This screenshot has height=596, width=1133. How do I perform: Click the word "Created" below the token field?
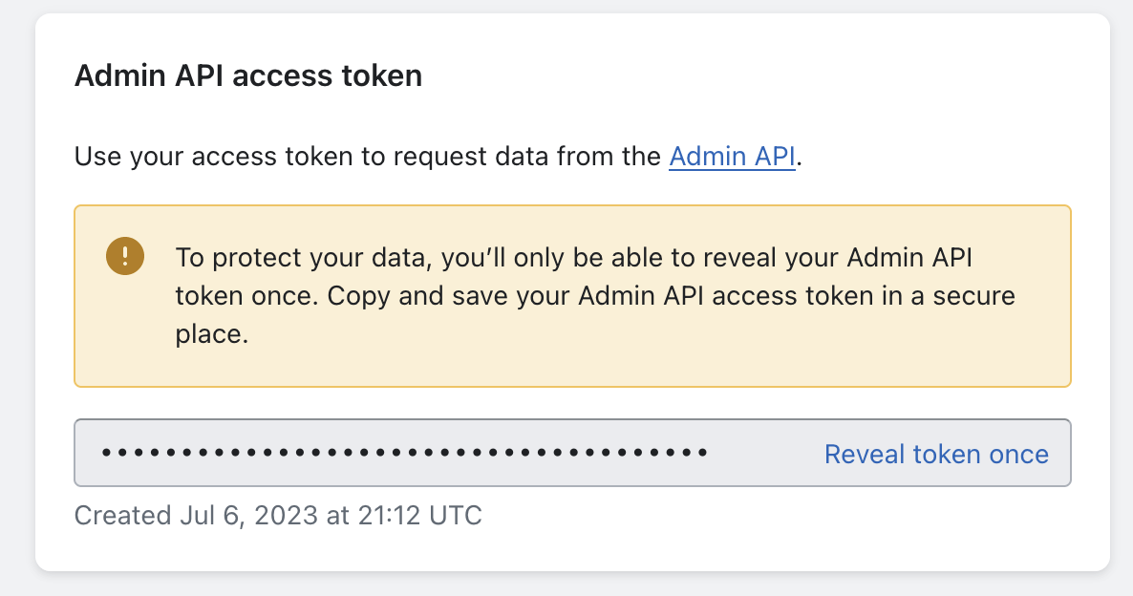click(121, 516)
